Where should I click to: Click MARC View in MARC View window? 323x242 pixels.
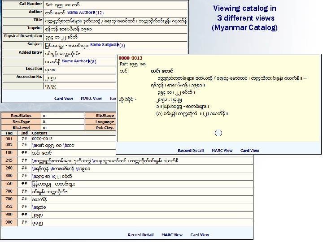[172, 235]
